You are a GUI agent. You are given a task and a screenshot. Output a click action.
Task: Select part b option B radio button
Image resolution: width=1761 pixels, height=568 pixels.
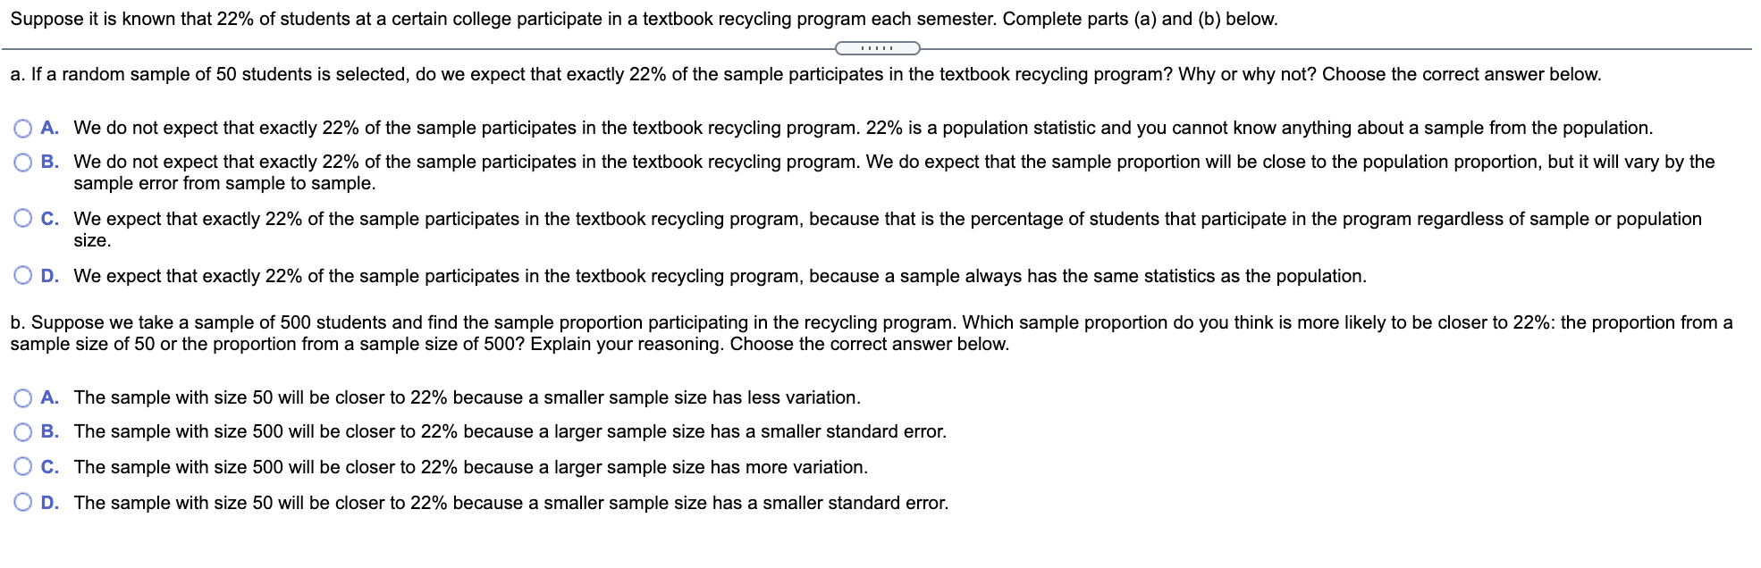23,432
